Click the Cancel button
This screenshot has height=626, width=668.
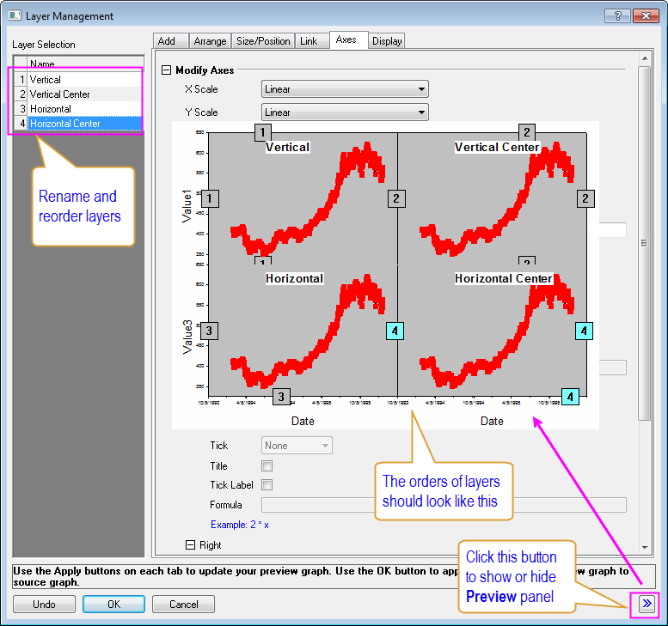183,605
